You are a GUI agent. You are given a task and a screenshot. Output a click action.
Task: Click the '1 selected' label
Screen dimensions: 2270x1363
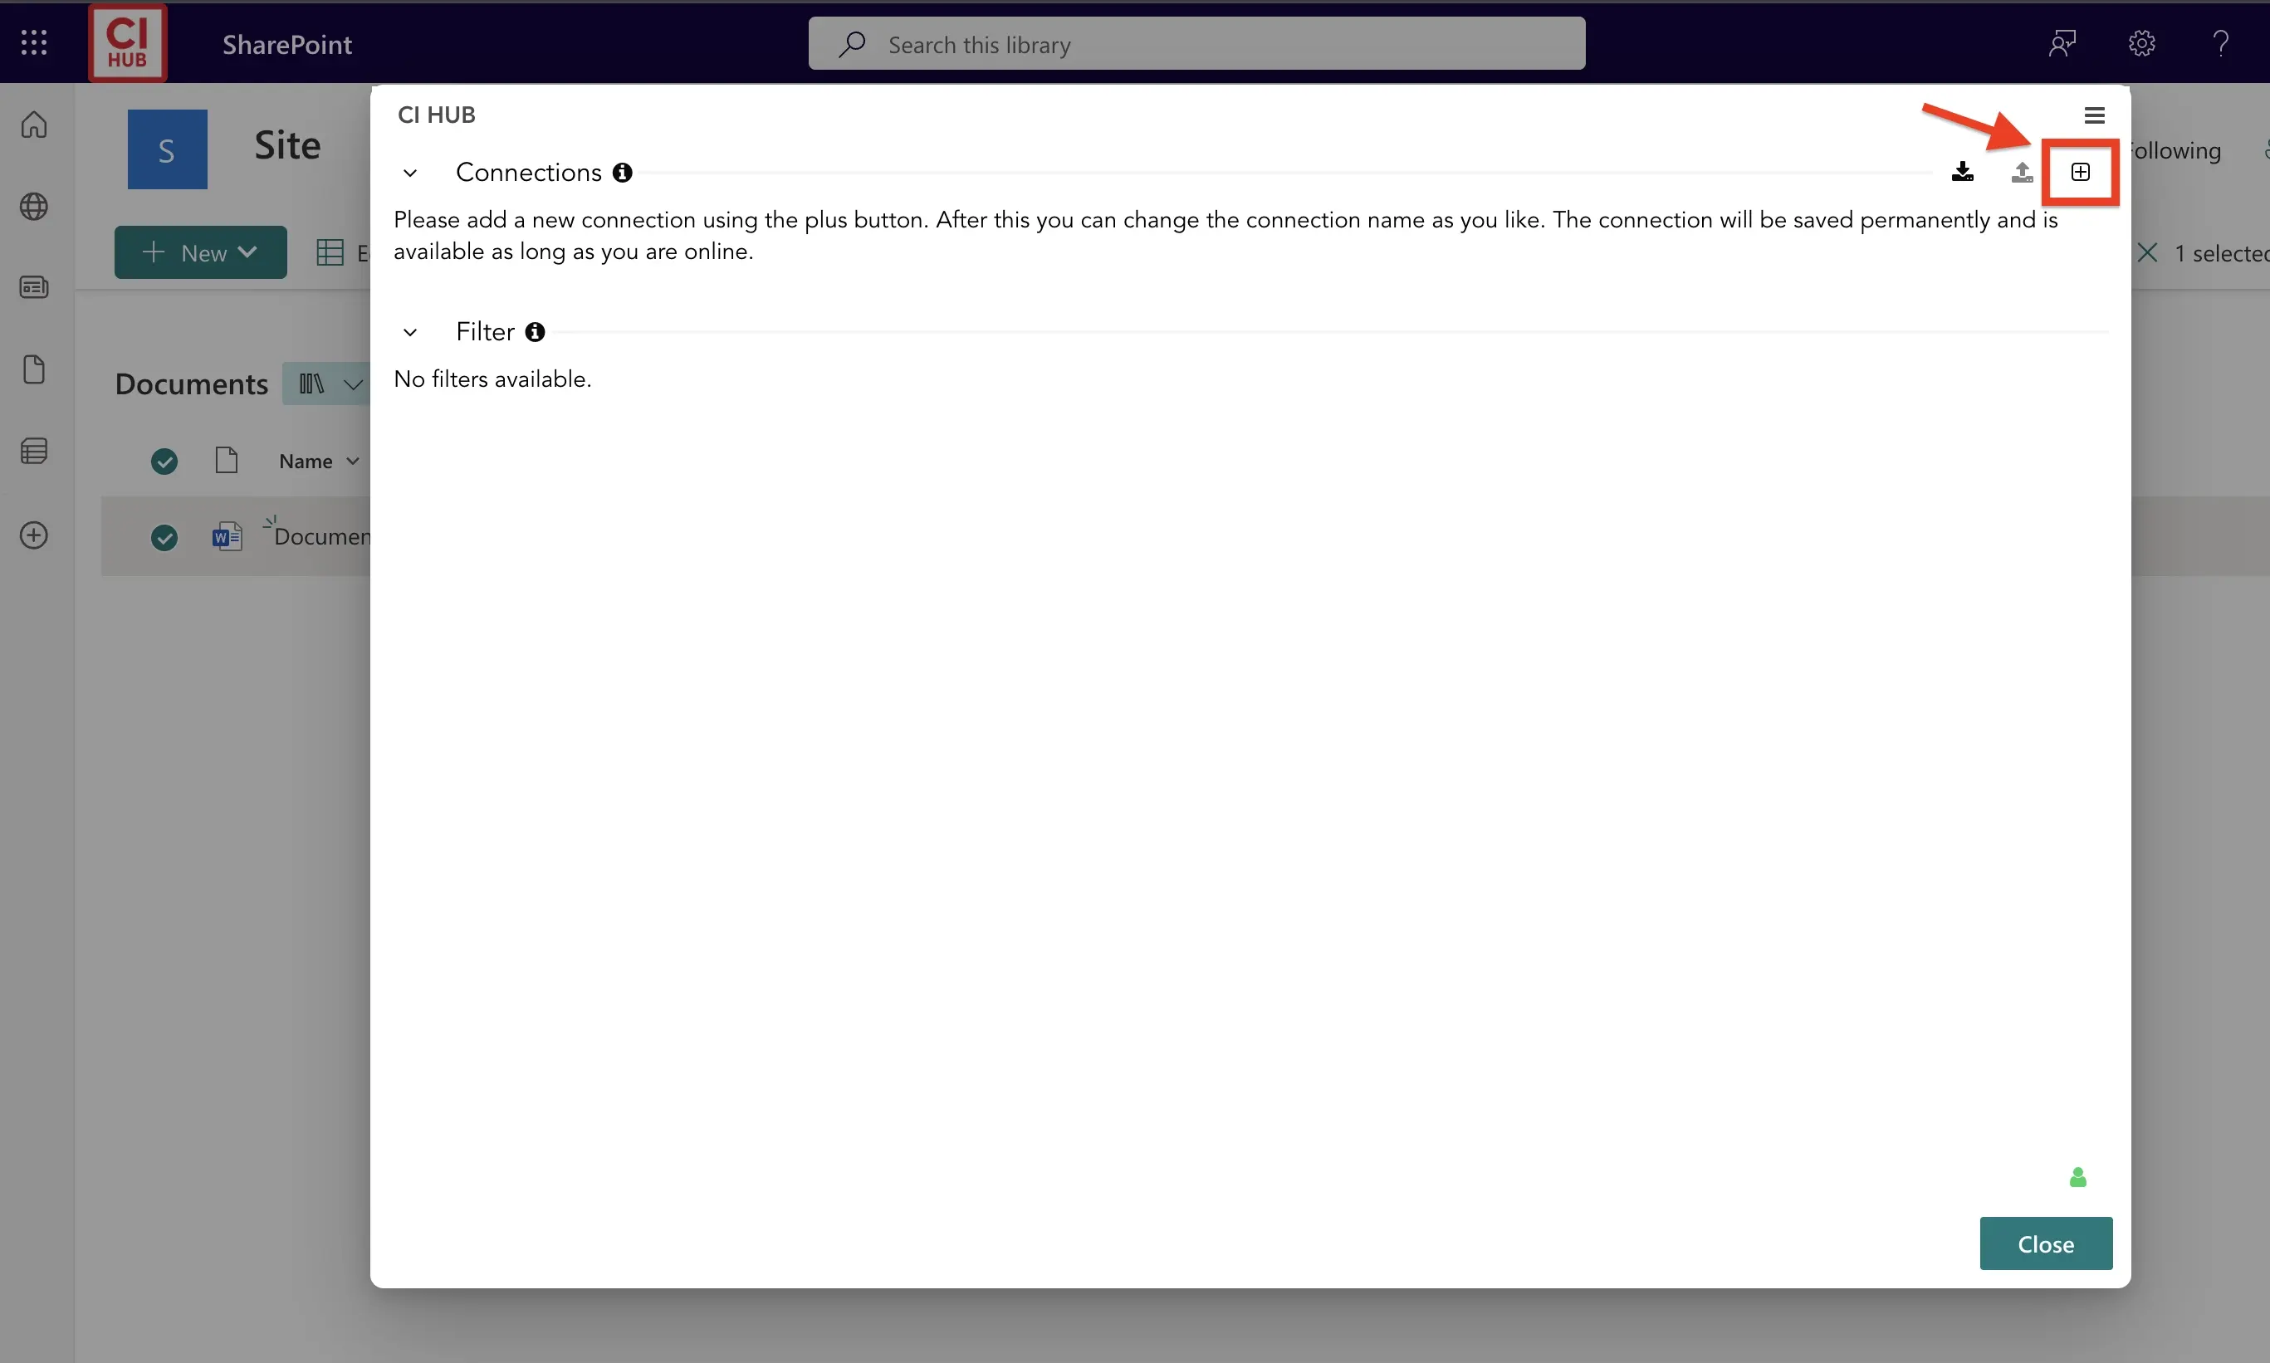[x=2221, y=252]
